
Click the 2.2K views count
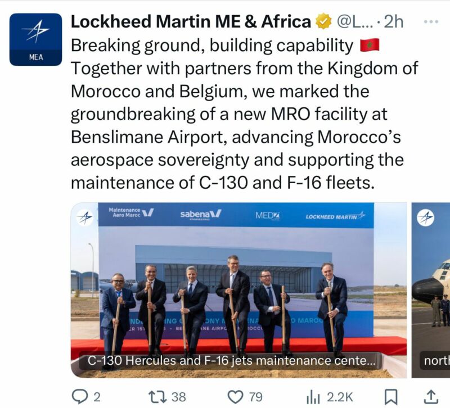point(340,396)
